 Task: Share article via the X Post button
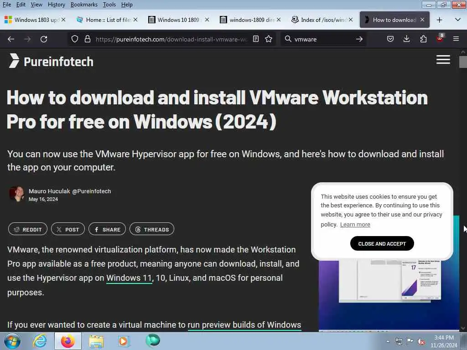68,229
